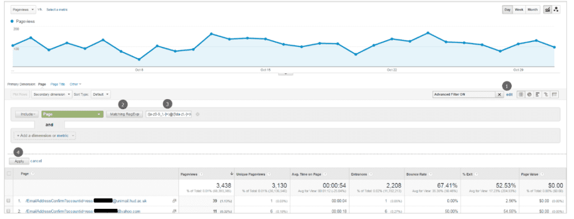Open the Pageviews metric dropdown
This screenshot has height=219, width=574.
click(x=23, y=10)
